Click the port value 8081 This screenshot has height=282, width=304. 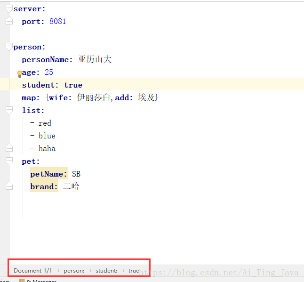[57, 21]
